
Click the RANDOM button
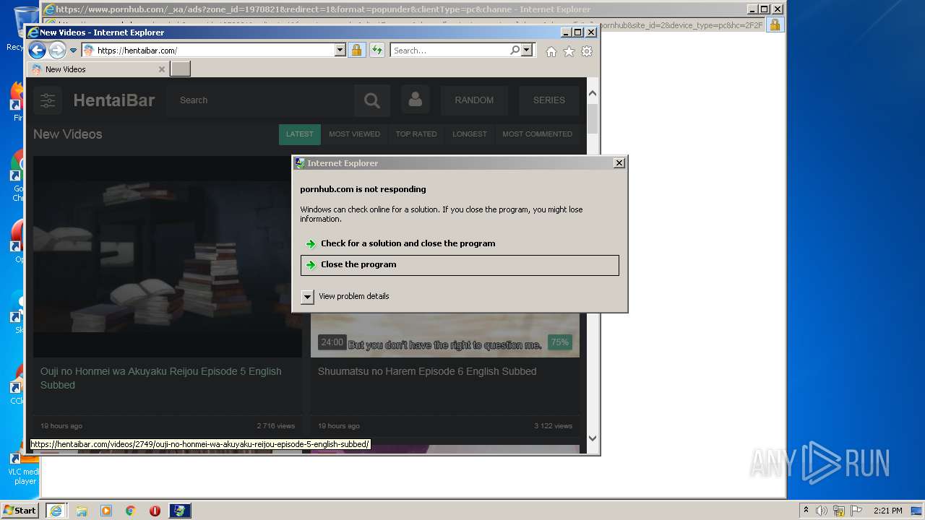pyautogui.click(x=474, y=100)
